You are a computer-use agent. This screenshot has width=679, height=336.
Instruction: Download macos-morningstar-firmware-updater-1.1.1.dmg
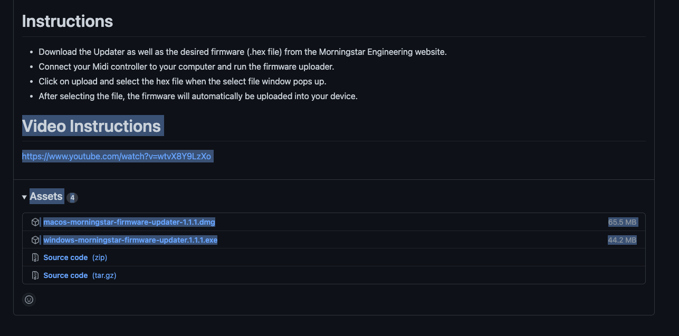click(x=129, y=222)
